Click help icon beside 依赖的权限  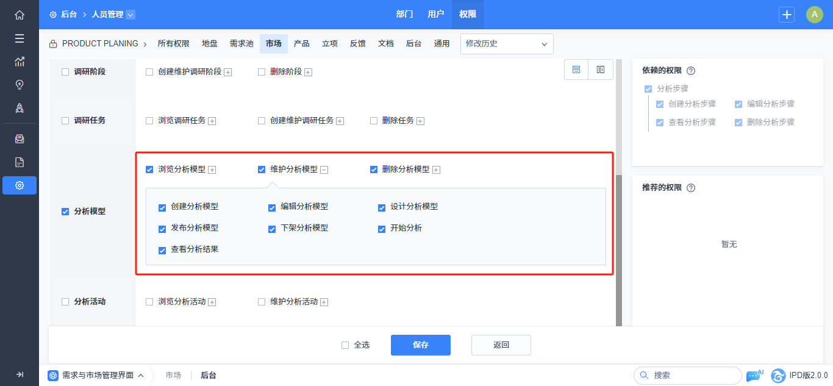tap(691, 71)
